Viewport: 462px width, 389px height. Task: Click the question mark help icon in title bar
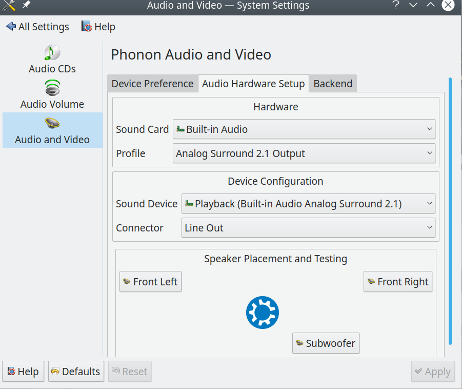[396, 6]
